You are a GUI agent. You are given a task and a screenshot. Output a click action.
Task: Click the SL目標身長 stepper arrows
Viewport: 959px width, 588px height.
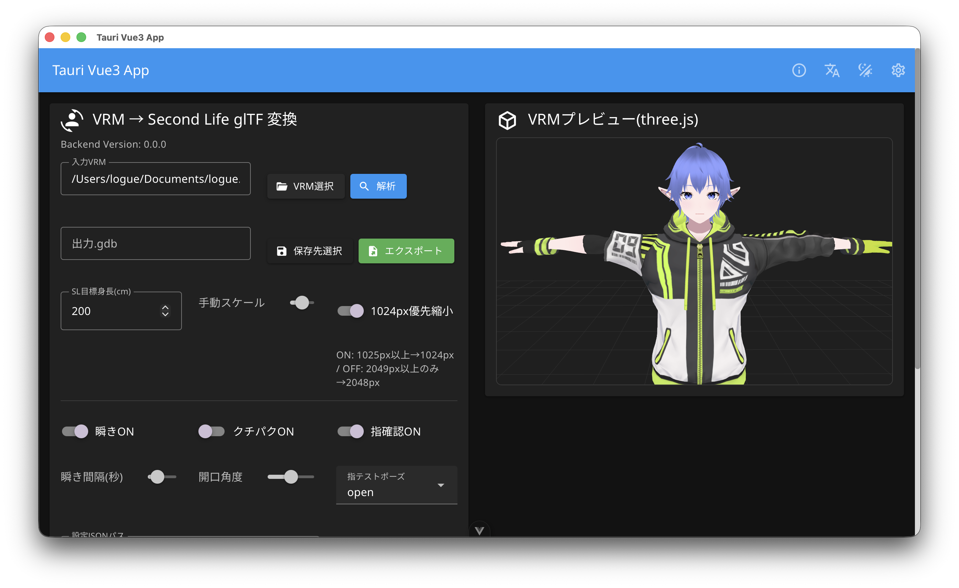pos(165,311)
